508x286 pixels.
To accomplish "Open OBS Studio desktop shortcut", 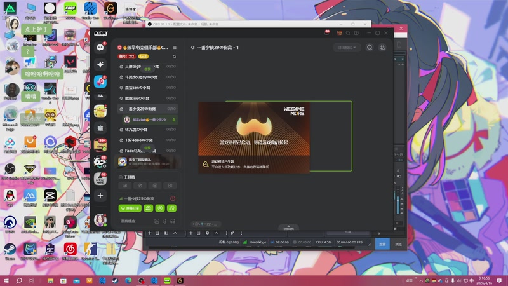I will [x=10, y=171].
